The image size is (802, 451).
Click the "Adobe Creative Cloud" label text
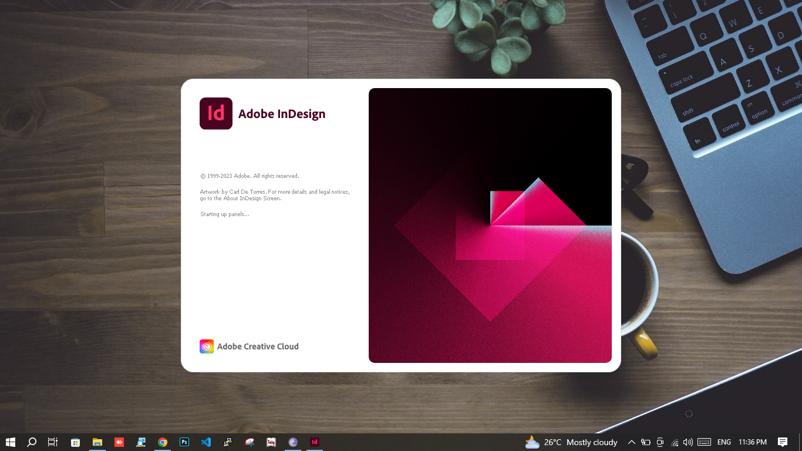[x=258, y=346]
